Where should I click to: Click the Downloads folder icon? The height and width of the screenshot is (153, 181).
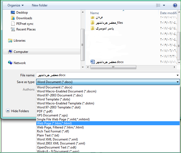(x=13, y=18)
